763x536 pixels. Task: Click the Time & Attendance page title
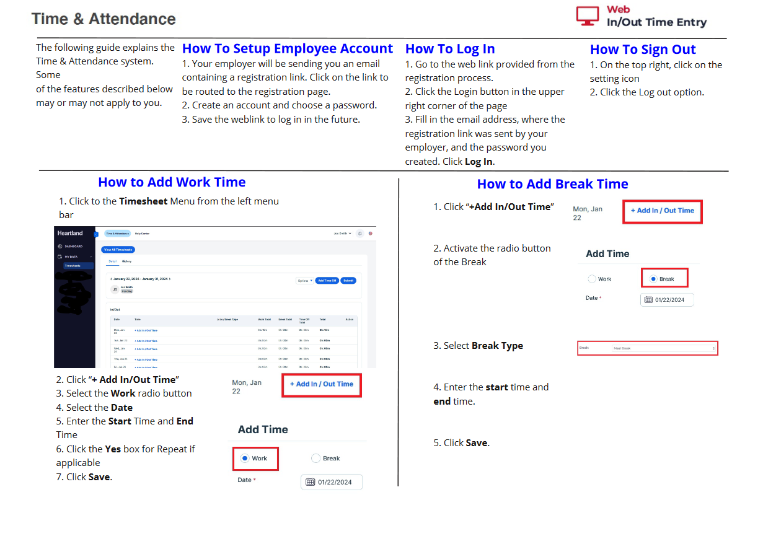(x=104, y=19)
